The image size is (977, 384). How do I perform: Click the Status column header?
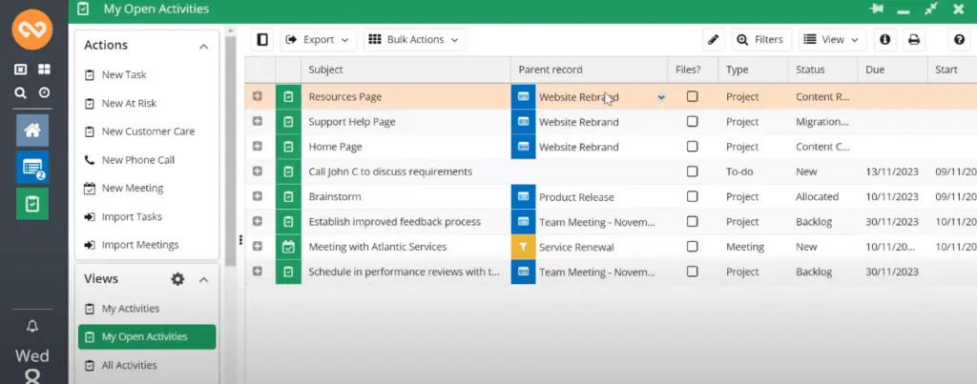pos(822,70)
